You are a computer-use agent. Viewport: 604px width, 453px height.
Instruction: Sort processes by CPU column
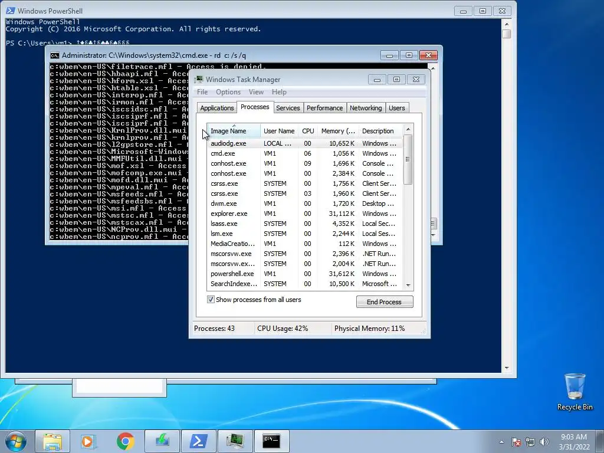click(x=308, y=131)
